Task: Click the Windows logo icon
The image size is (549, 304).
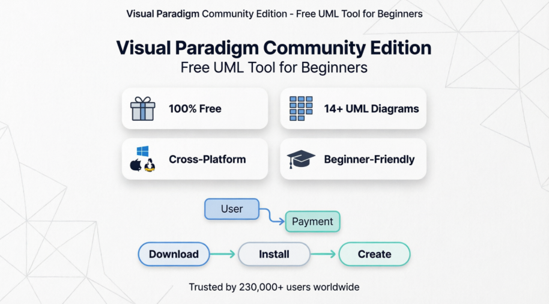Action: click(142, 151)
